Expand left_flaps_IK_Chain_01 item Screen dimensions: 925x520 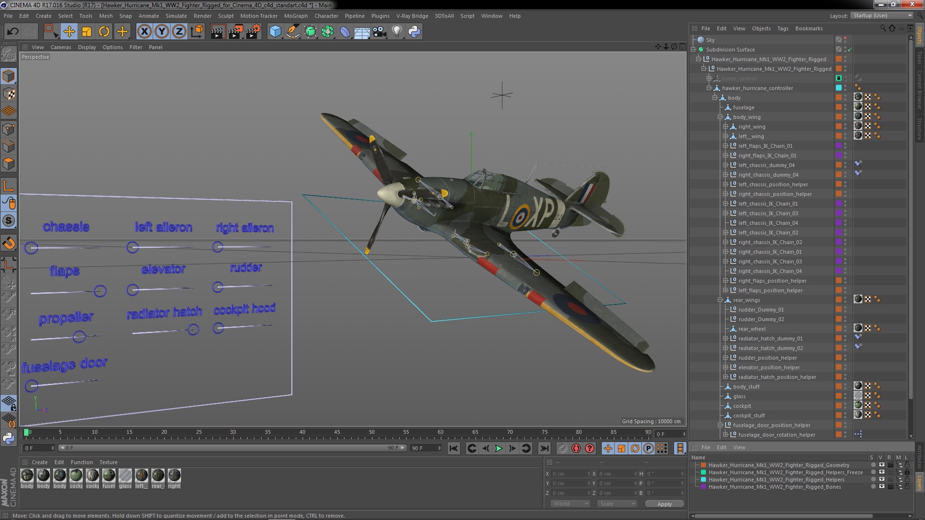click(x=725, y=146)
